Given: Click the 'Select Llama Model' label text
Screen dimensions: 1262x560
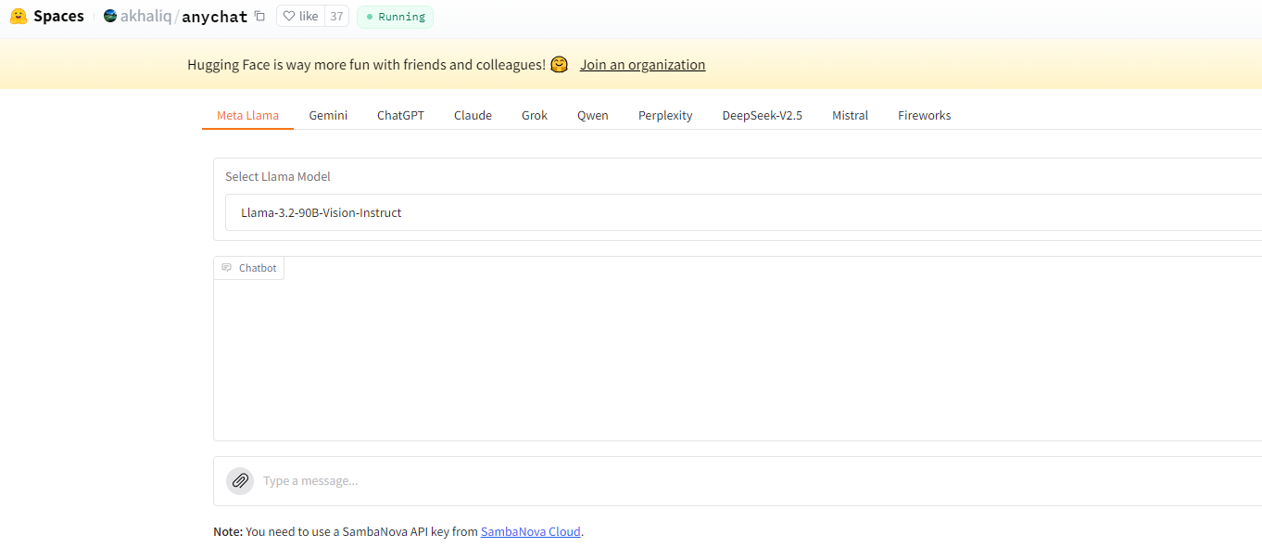Looking at the screenshot, I should (278, 176).
